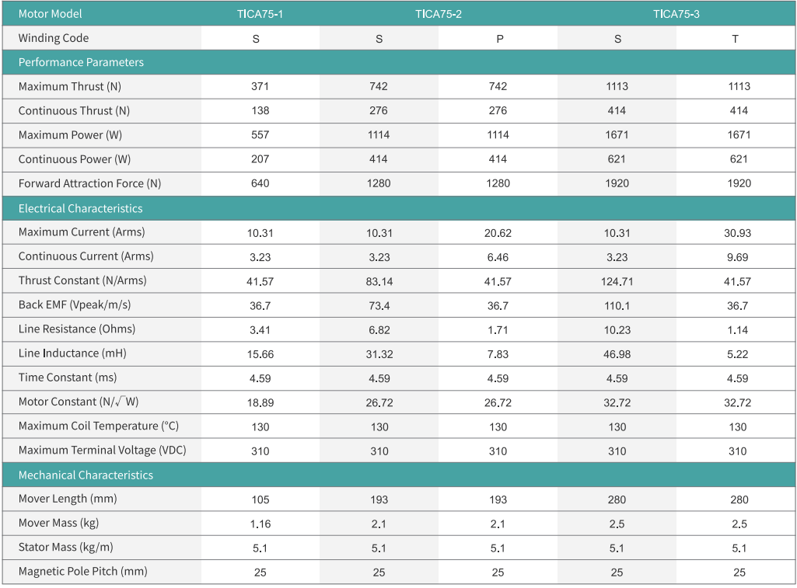
Task: Select the 124.71 thrust constant value
Action: click(617, 281)
